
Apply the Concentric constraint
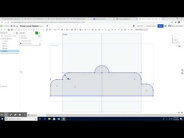tap(92, 30)
